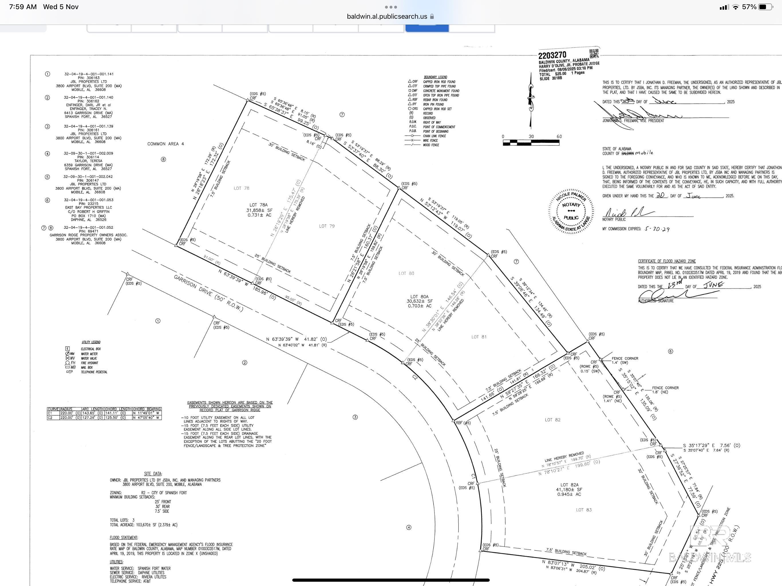Tap the lock icon beside the URL
The height and width of the screenshot is (586, 782).
[432, 16]
